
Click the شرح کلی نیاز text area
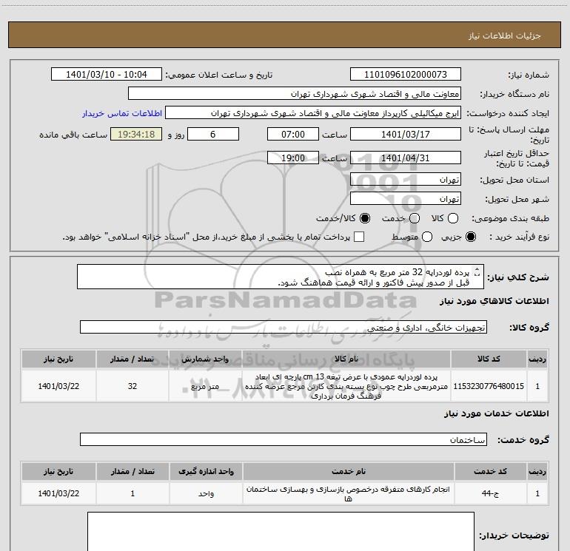click(x=281, y=277)
